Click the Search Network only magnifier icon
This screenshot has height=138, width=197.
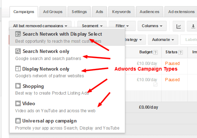tap(18, 51)
